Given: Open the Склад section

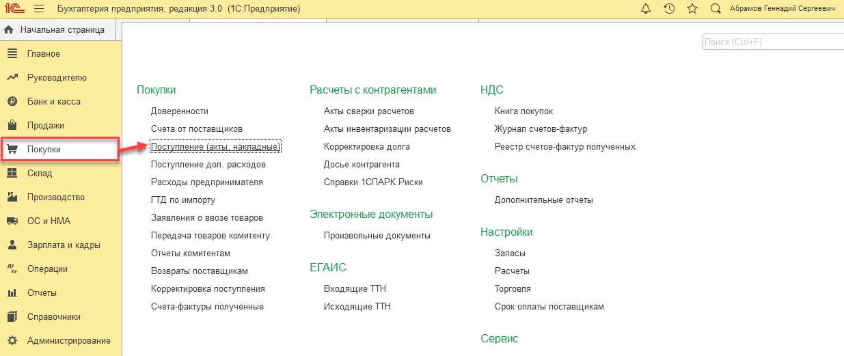Looking at the screenshot, I should [40, 174].
